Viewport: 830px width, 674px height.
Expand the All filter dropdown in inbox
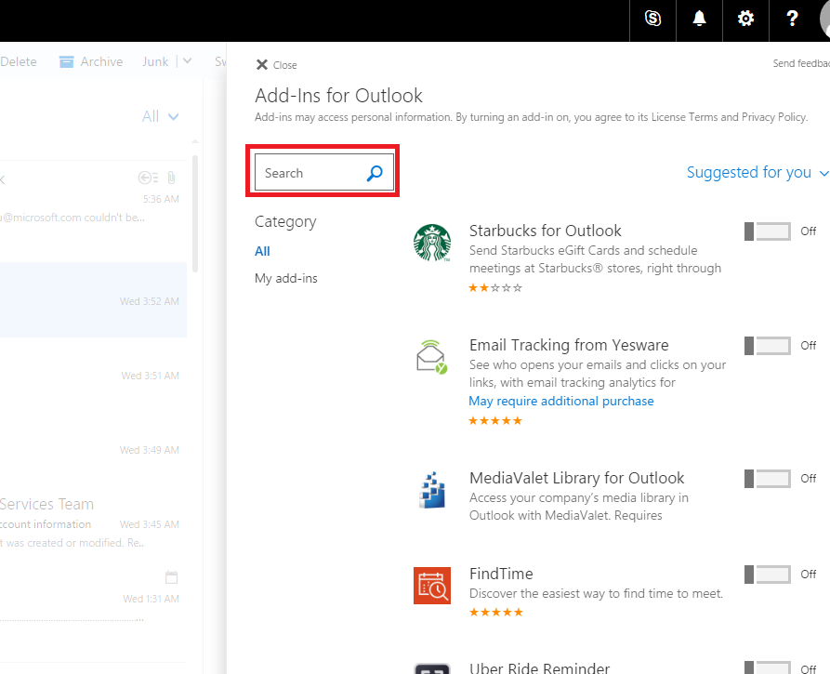(x=161, y=116)
